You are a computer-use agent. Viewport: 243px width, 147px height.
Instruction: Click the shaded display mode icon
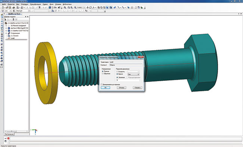[x=107, y=7]
